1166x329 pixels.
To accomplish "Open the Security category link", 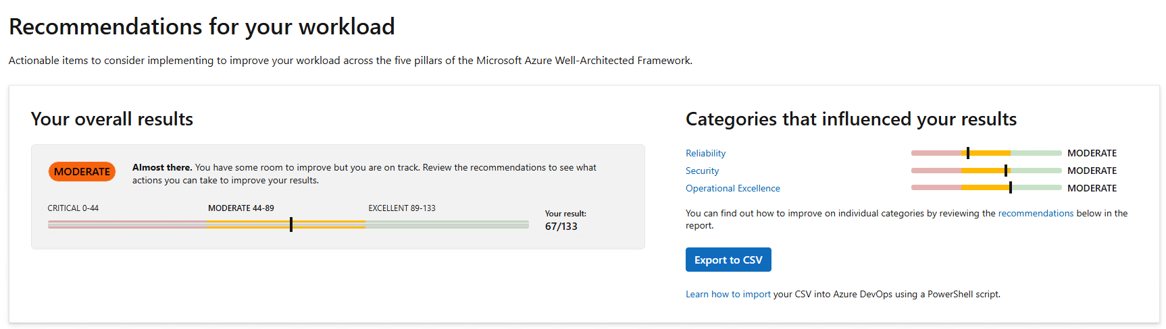I will [x=702, y=171].
